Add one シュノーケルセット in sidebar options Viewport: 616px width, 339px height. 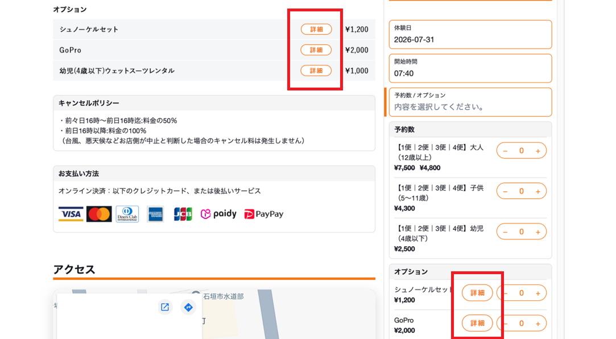pos(538,293)
